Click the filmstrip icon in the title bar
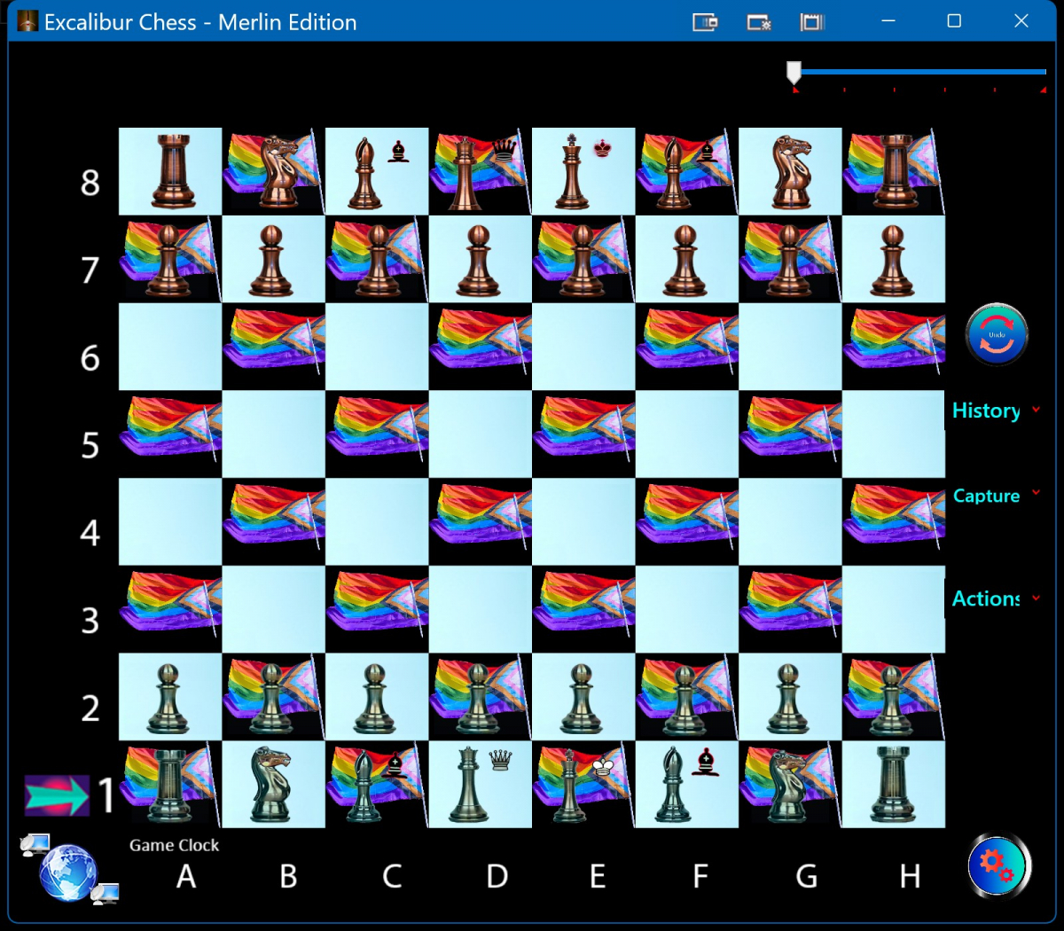The image size is (1064, 931). (x=811, y=22)
